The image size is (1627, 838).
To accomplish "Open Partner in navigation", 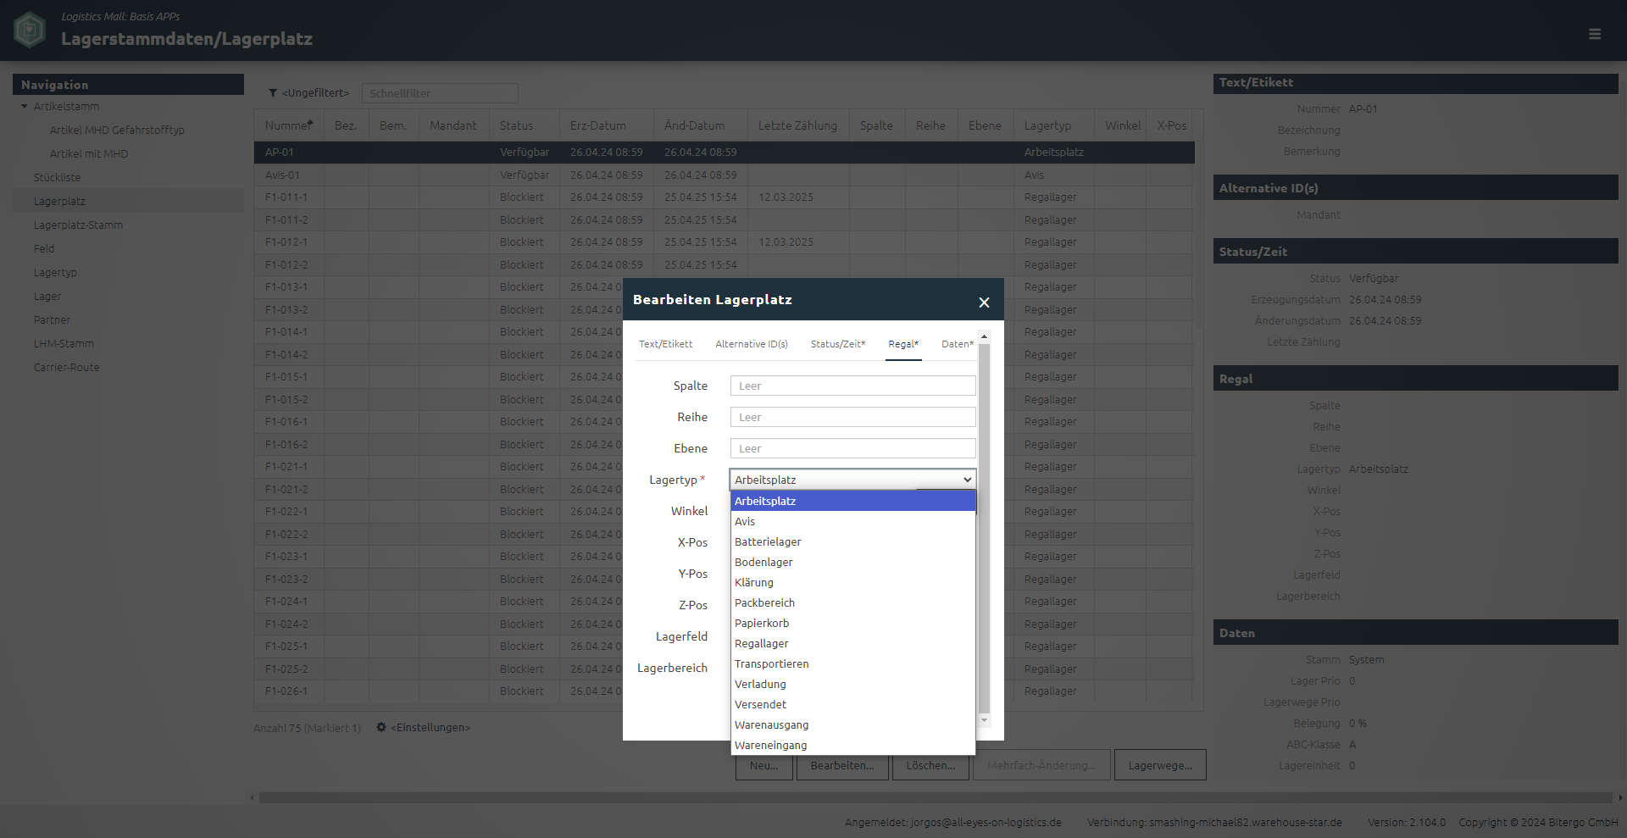I will point(52,319).
